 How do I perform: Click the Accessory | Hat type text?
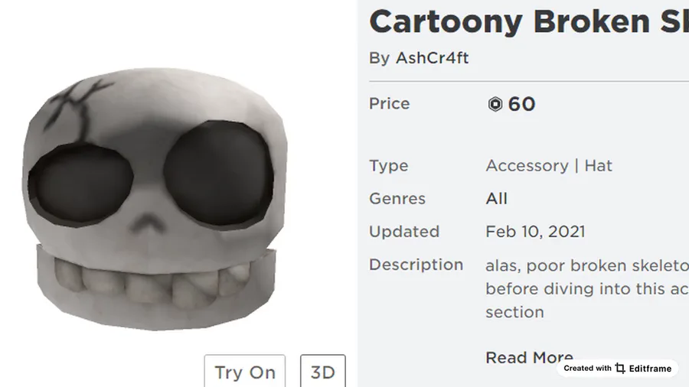(549, 166)
